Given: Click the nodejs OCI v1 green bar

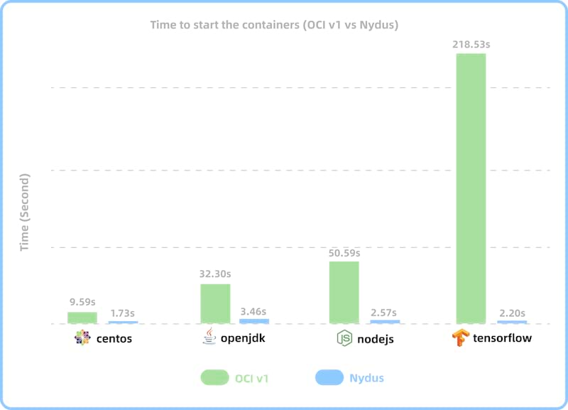Looking at the screenshot, I should click(344, 292).
